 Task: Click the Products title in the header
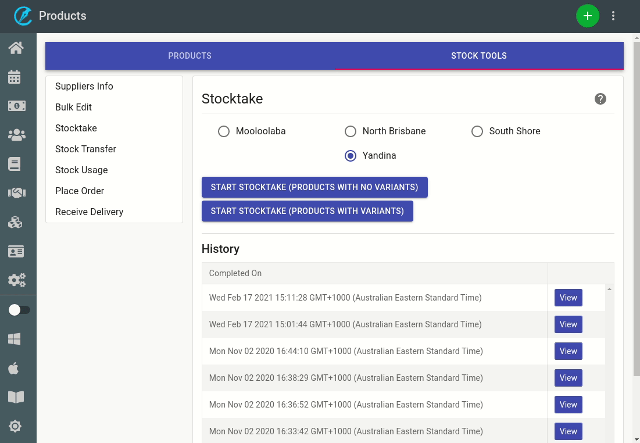tap(62, 16)
